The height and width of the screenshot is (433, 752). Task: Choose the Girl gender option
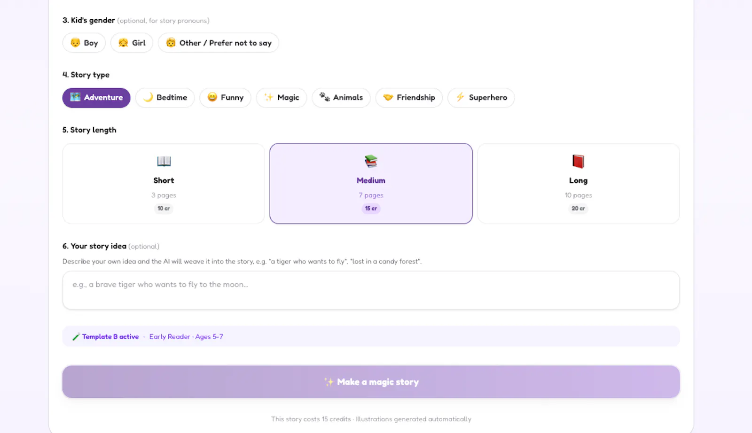132,43
